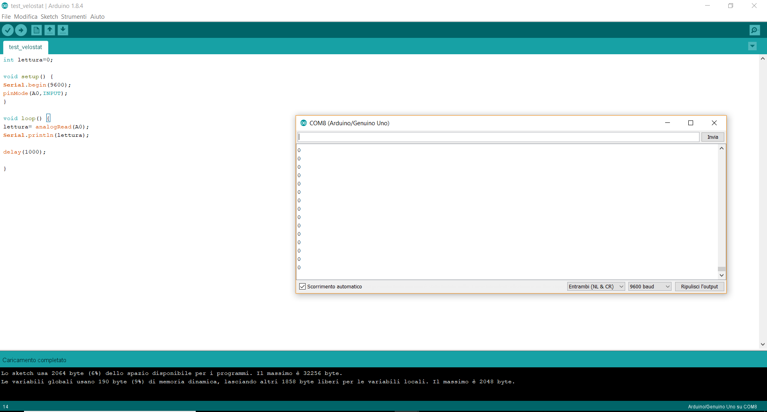Open Serial Monitor magnifier icon
The height and width of the screenshot is (412, 767).
tap(755, 30)
